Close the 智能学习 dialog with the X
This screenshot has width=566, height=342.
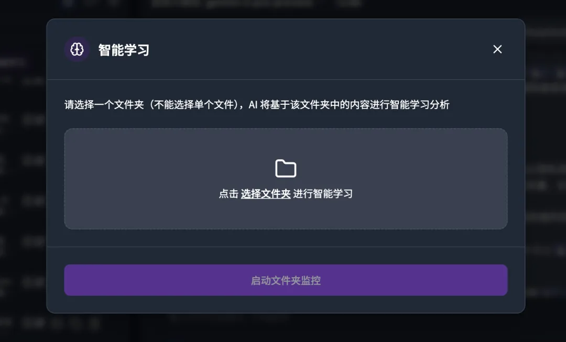[497, 49]
